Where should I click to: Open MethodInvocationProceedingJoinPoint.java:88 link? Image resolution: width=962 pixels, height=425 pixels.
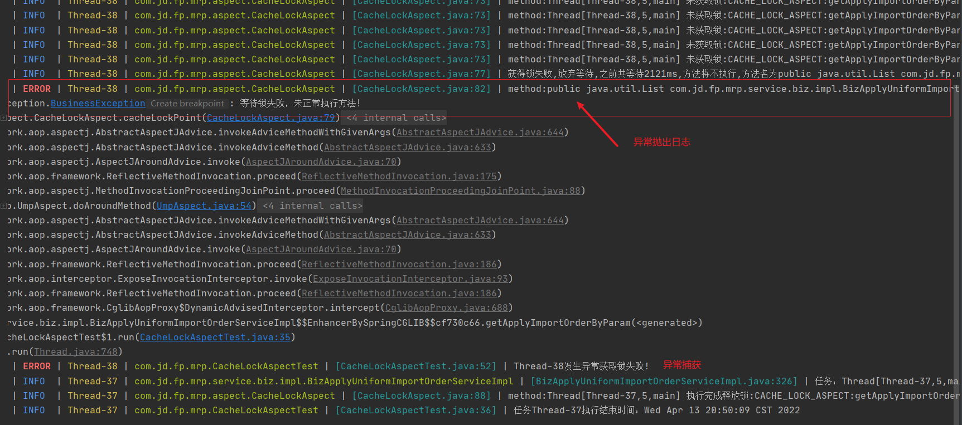461,191
